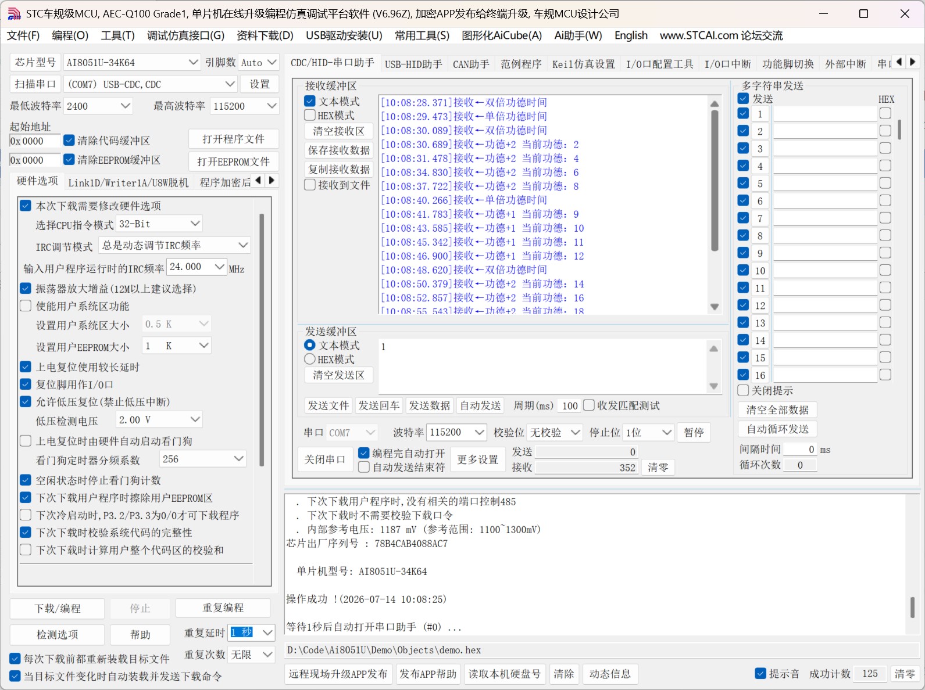925x690 pixels.
Task: Click receive buffer vertical scrollbar thumb
Action: 715,180
